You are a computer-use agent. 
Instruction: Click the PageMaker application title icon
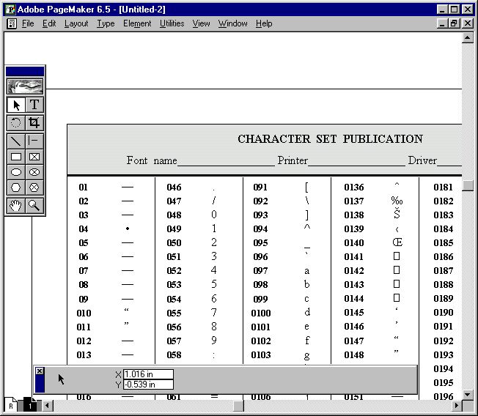click(x=10, y=10)
